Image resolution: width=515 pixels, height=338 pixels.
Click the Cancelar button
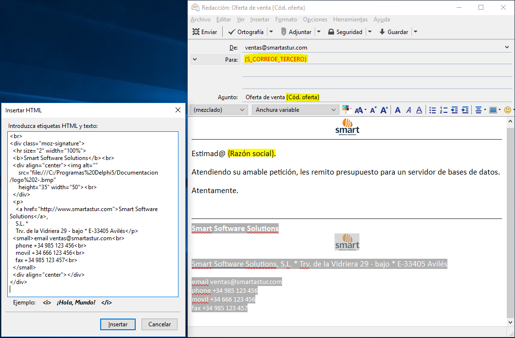click(160, 324)
